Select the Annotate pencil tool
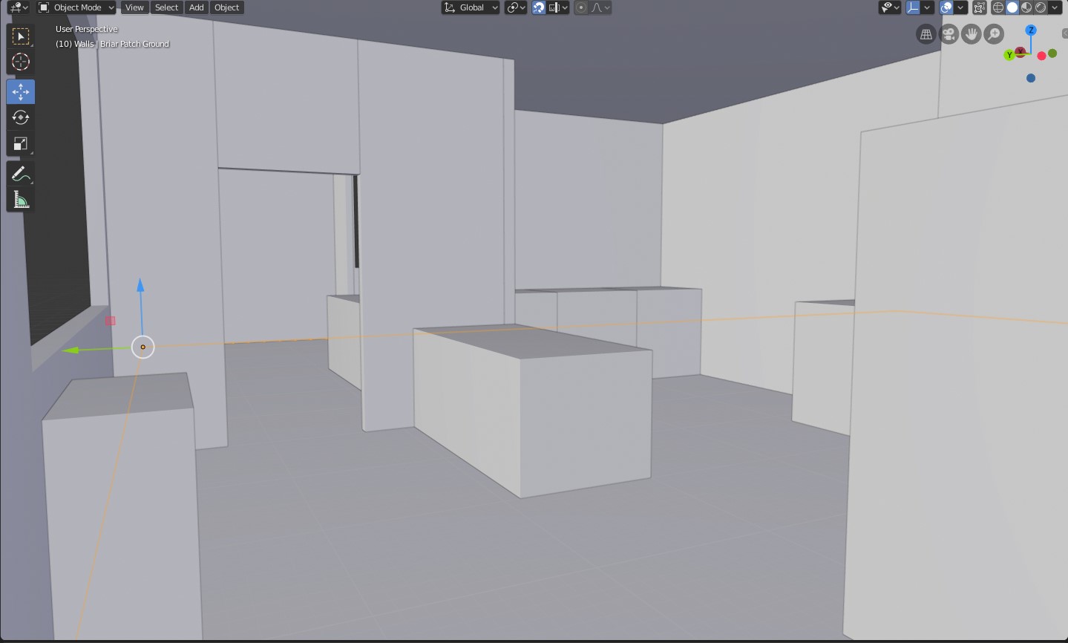The image size is (1068, 643). tap(20, 174)
